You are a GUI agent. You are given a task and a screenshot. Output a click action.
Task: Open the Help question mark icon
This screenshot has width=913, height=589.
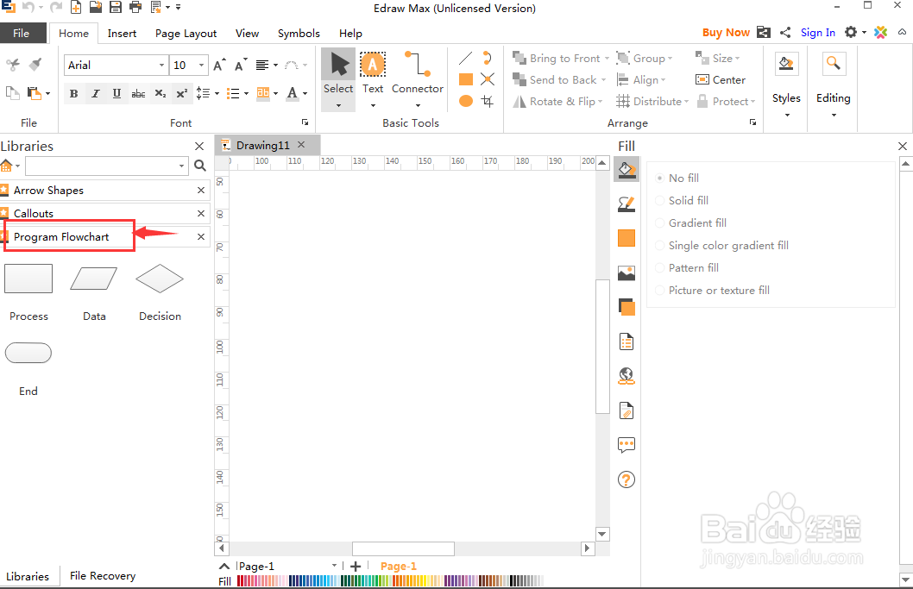pos(627,479)
